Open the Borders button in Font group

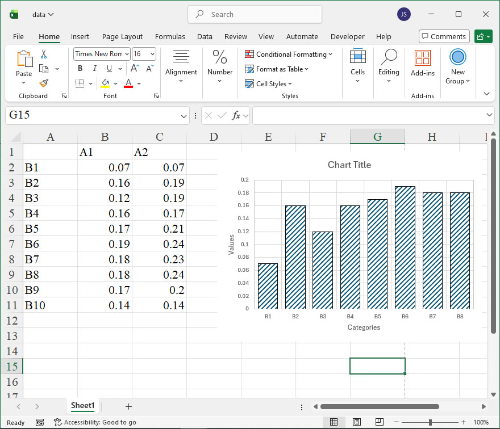[80, 83]
